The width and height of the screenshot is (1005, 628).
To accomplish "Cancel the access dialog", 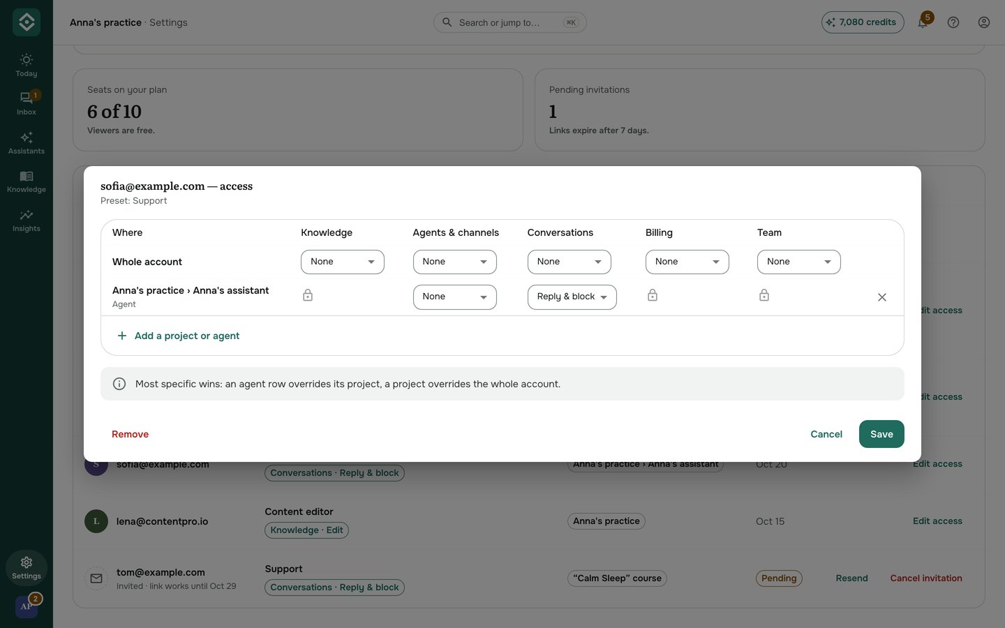I will click(x=826, y=434).
